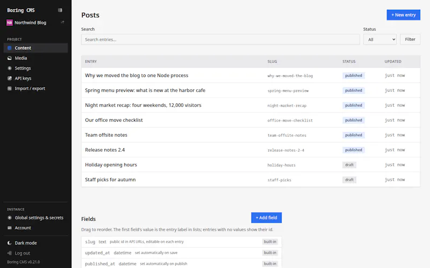This screenshot has height=268, width=430.
Task: Click the published badge for Release notes 2.4
Action: coord(354,150)
